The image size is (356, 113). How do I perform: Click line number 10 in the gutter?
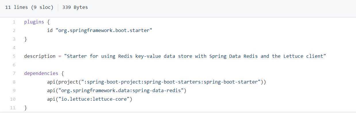point(13,99)
